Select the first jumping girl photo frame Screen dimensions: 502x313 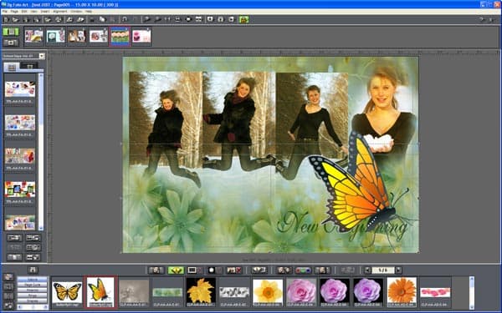click(x=166, y=119)
